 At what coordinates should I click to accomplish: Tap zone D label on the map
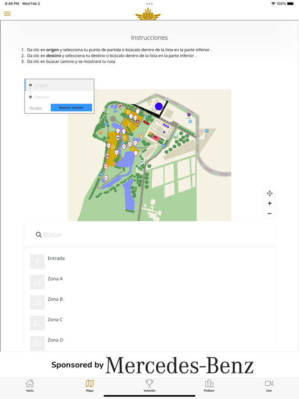click(113, 147)
